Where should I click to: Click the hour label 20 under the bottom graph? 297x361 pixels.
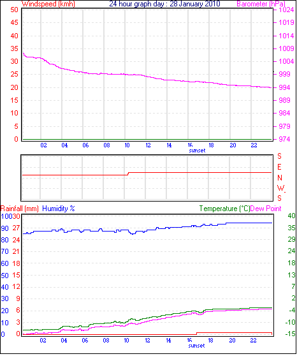[x=232, y=341]
